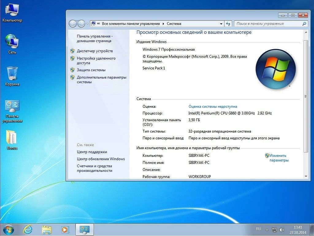Viewport: 314px width, 236px height.
Task: Open address bar history dropdown arrow
Action: pos(221,24)
